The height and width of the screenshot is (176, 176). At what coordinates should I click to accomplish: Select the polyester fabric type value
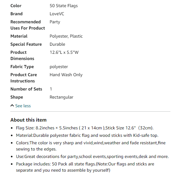click(x=59, y=67)
